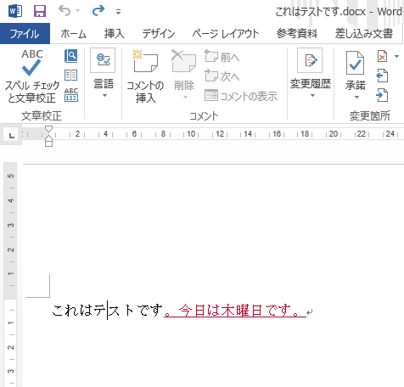
Task: Insert a new comment (コメントの挿入)
Action: [145, 76]
